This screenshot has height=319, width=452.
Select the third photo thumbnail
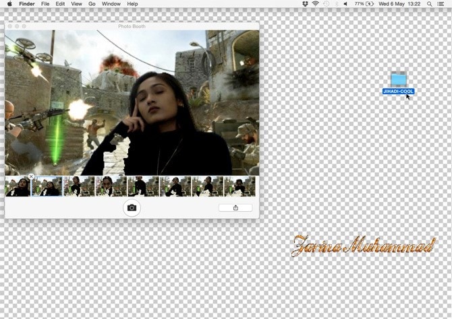point(79,186)
